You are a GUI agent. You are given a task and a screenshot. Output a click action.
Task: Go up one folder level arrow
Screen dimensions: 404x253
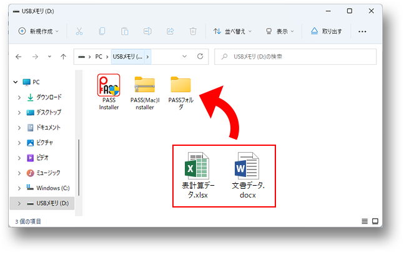tap(64, 57)
